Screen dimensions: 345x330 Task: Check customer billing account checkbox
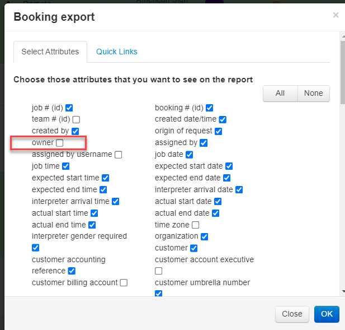coord(124,283)
